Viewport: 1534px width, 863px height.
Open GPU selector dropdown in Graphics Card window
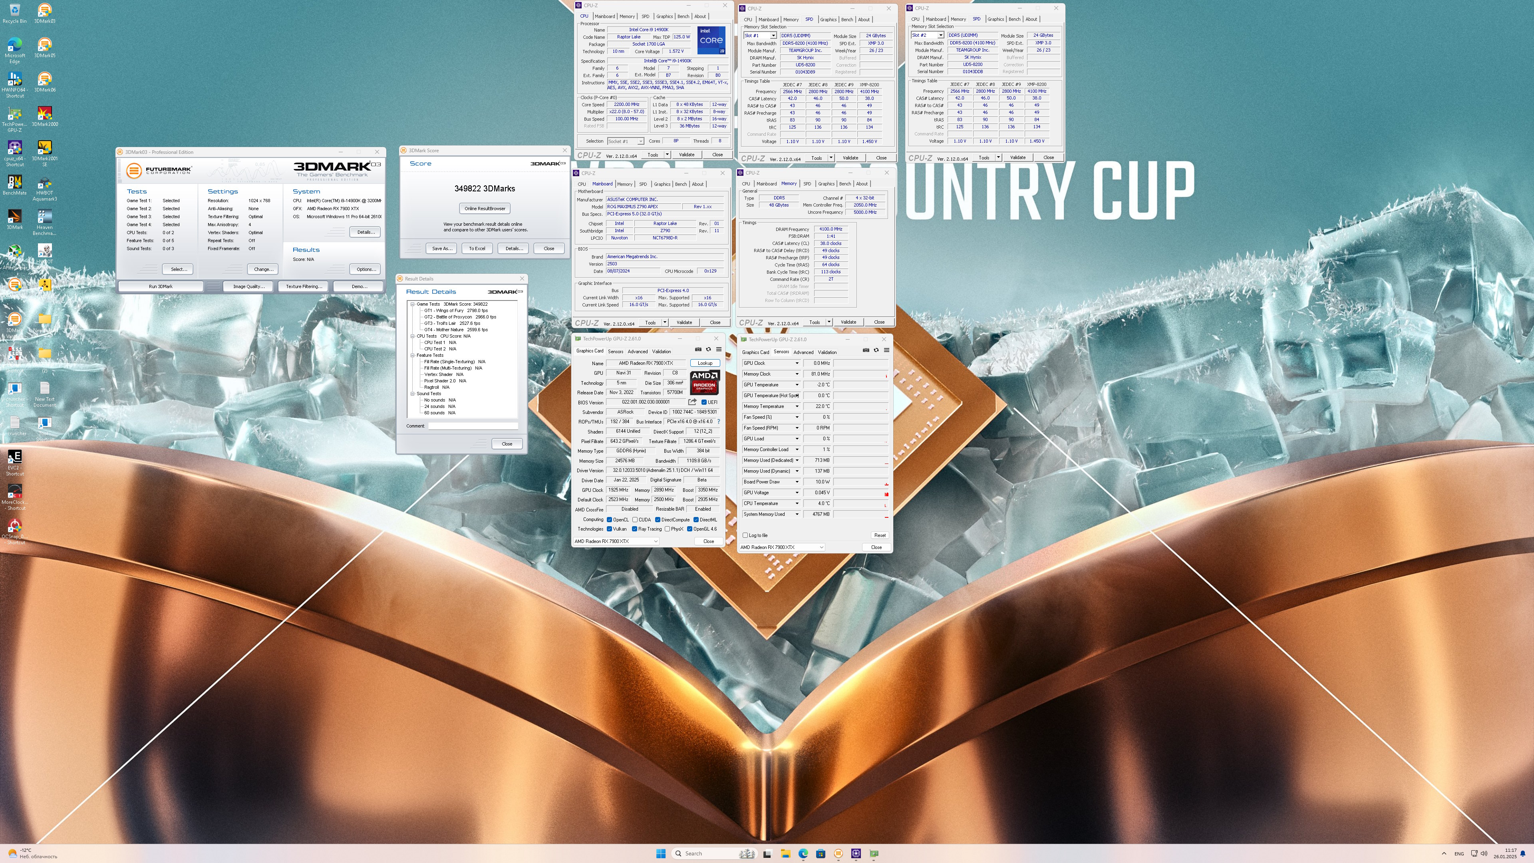point(616,541)
